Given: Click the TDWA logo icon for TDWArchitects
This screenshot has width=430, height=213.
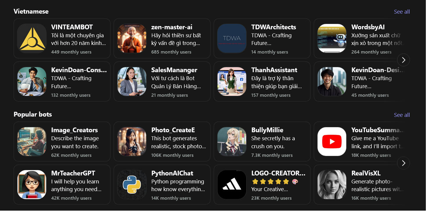Looking at the screenshot, I should click(x=232, y=38).
